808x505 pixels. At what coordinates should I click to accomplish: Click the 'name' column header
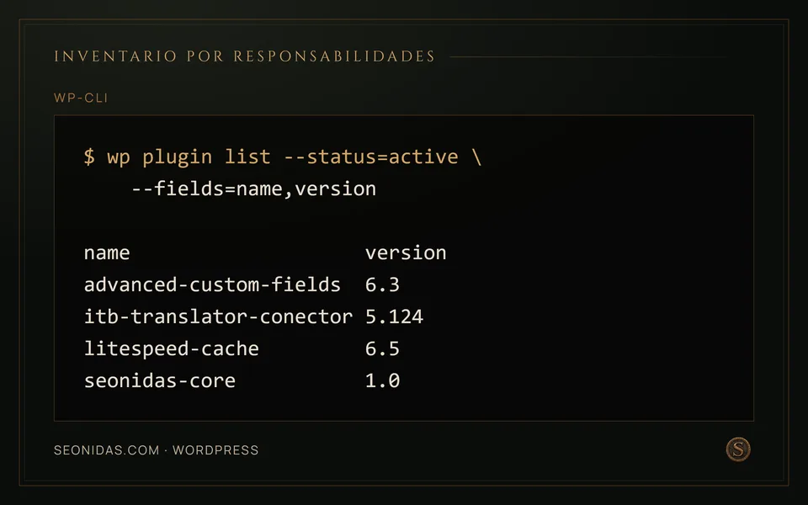click(107, 253)
